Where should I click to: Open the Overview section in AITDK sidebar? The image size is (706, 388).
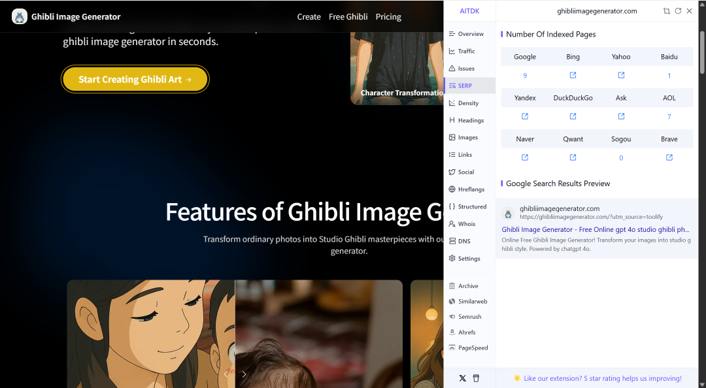click(469, 34)
